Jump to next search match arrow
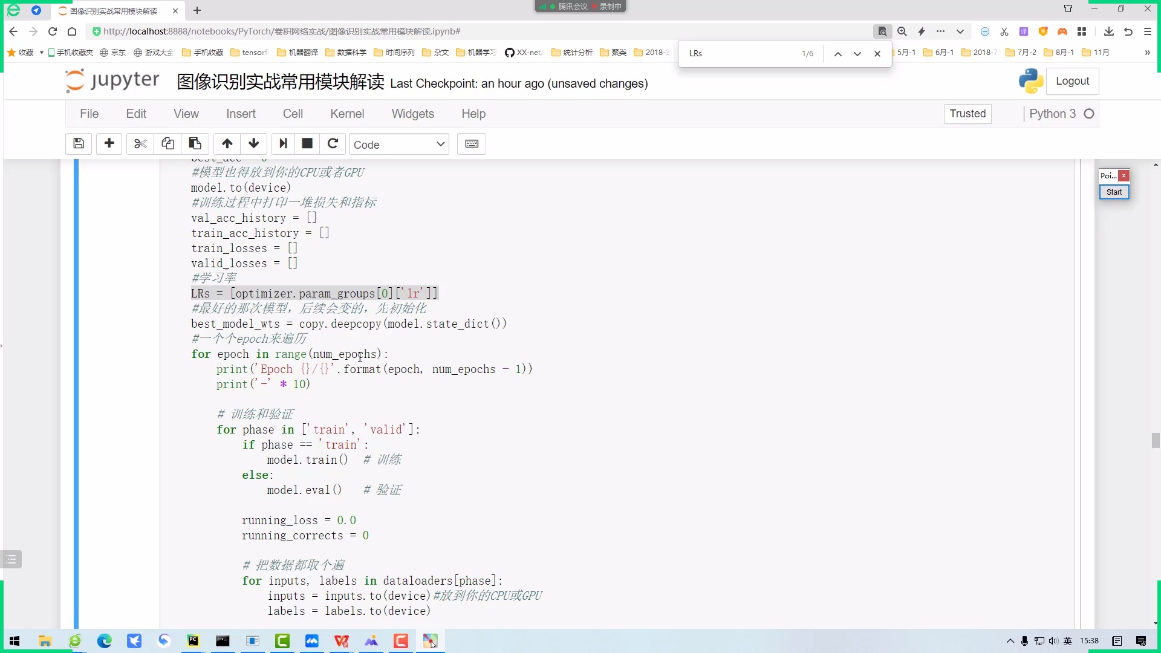 tap(857, 53)
